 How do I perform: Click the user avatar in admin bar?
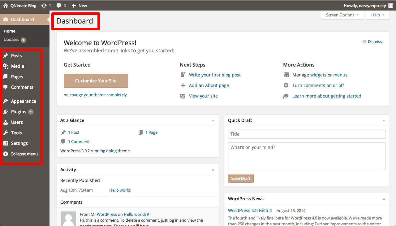391,6
